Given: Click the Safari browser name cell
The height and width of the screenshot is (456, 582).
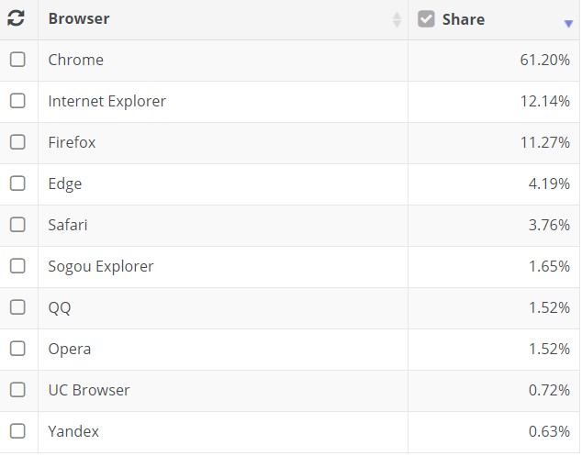Looking at the screenshot, I should point(68,225).
